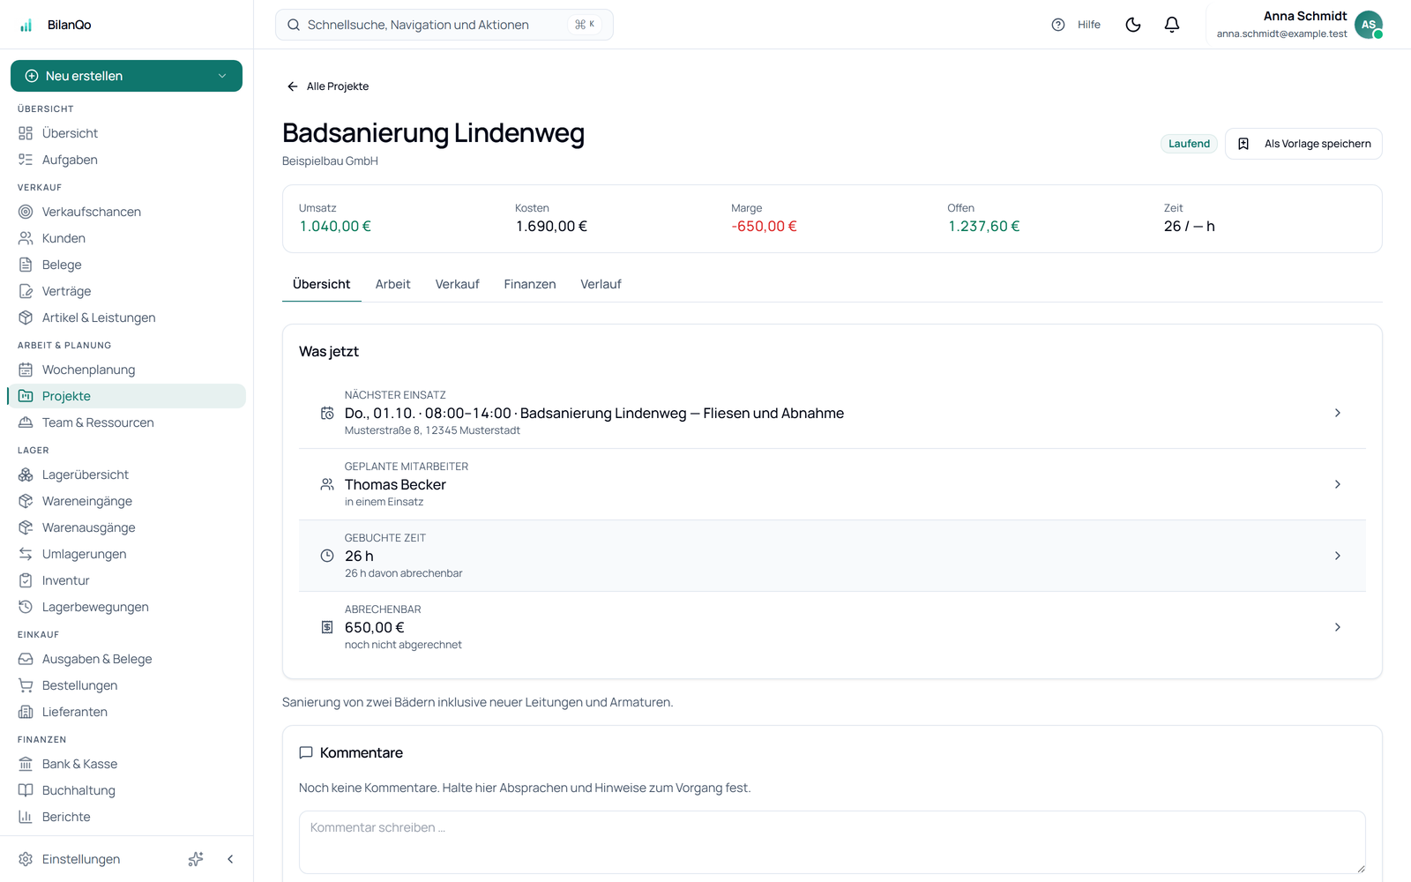The height and width of the screenshot is (882, 1411).
Task: Open Berichte in the sidebar
Action: (126, 817)
